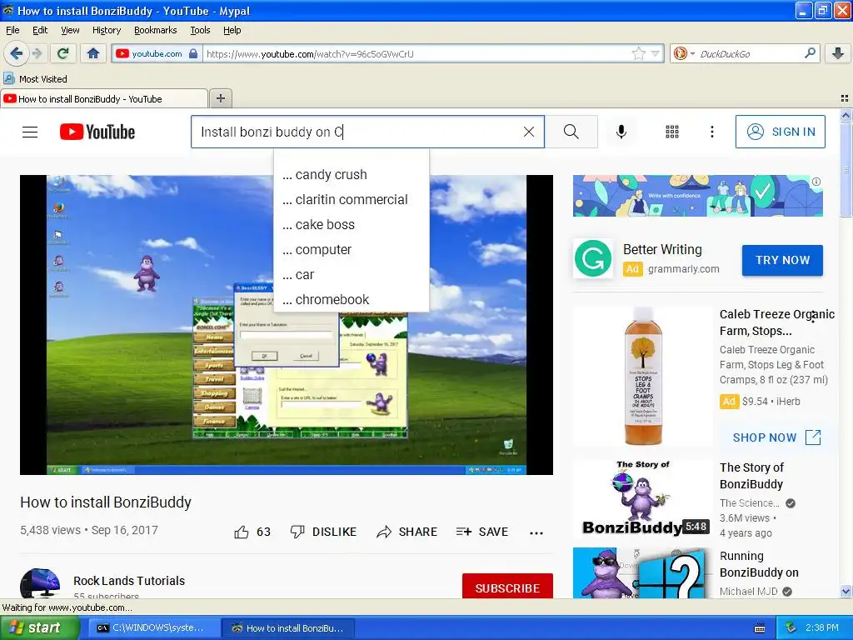Like the video with thumbs-up icon
Image resolution: width=853 pixels, height=640 pixels.
pyautogui.click(x=242, y=532)
